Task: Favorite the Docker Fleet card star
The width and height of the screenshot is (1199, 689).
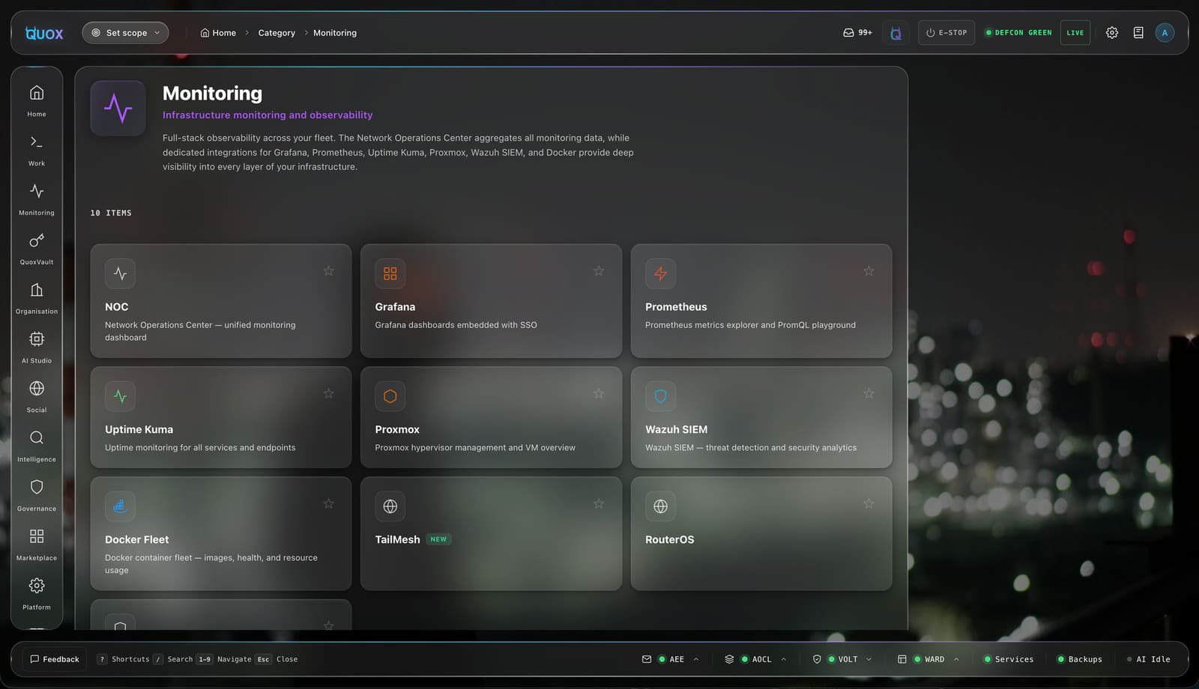Action: point(328,504)
